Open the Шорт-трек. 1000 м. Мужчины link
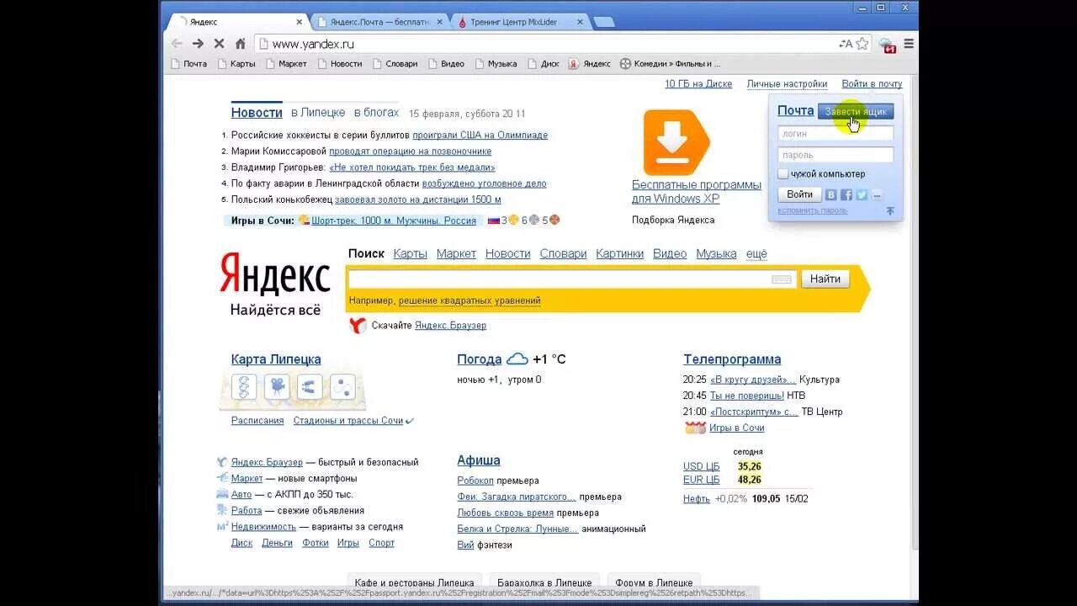This screenshot has height=606, width=1077. pyautogui.click(x=394, y=221)
